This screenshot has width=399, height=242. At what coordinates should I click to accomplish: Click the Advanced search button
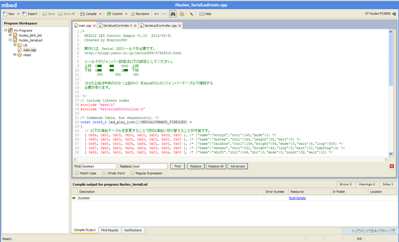(x=237, y=166)
